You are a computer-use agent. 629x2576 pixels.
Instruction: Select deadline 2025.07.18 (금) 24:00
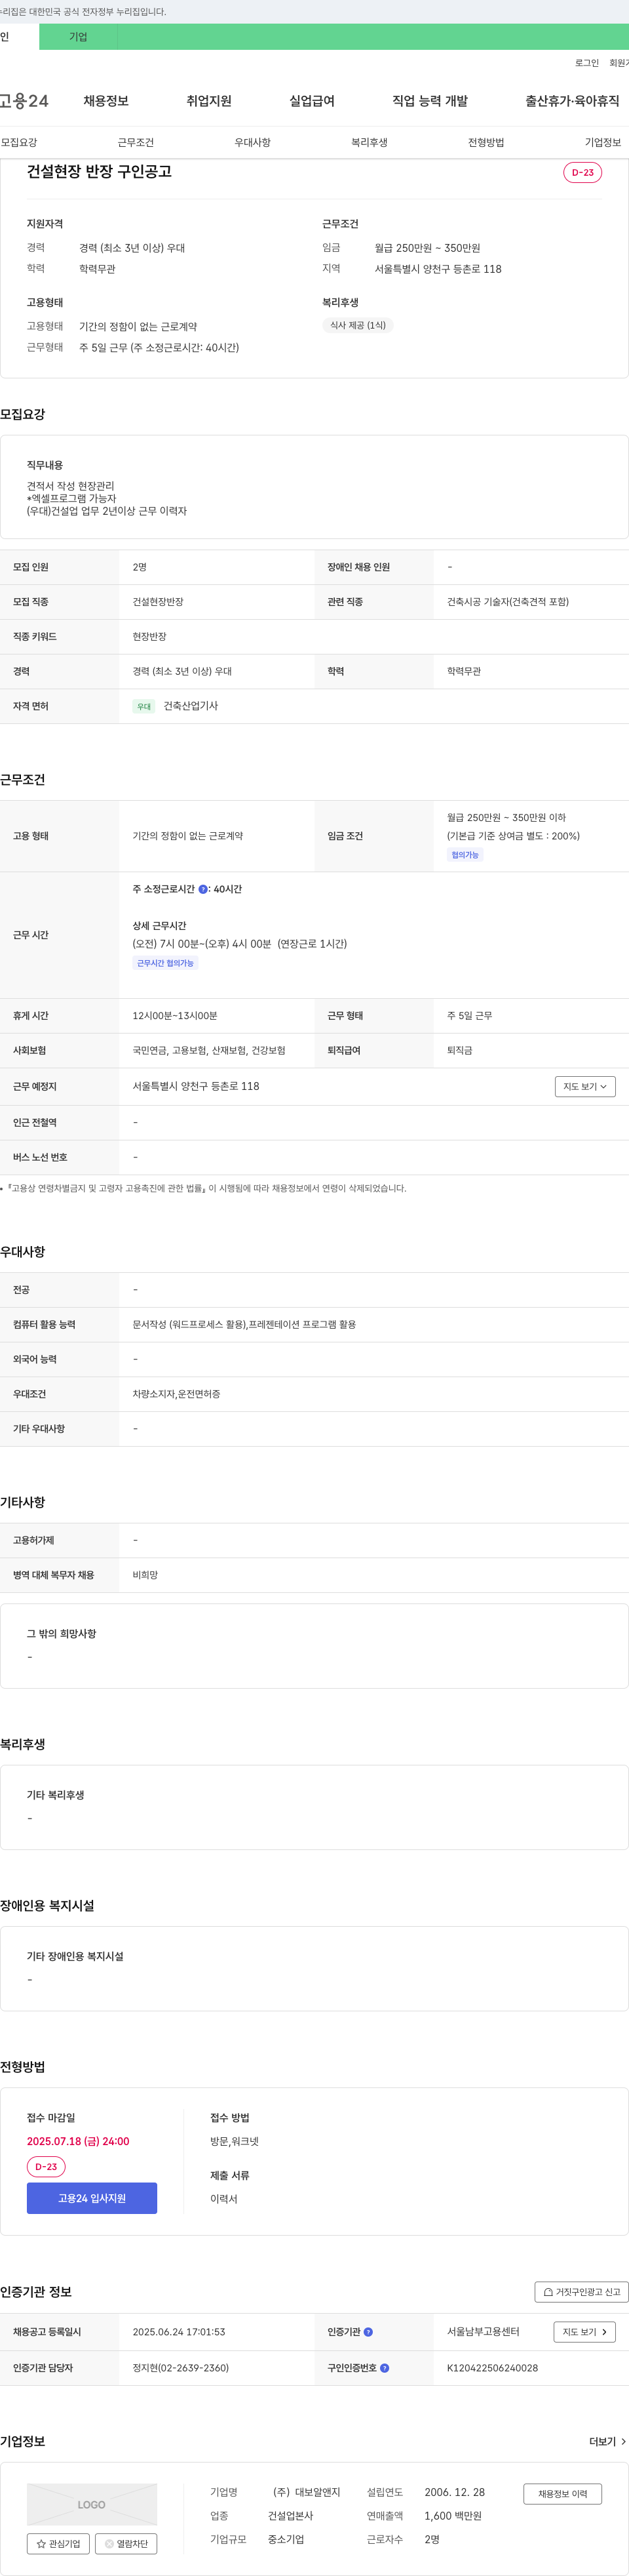pos(78,2141)
